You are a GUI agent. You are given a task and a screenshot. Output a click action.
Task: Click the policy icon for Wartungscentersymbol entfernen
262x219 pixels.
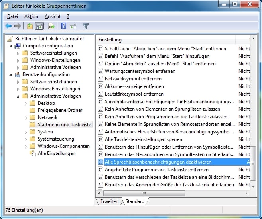100,71
